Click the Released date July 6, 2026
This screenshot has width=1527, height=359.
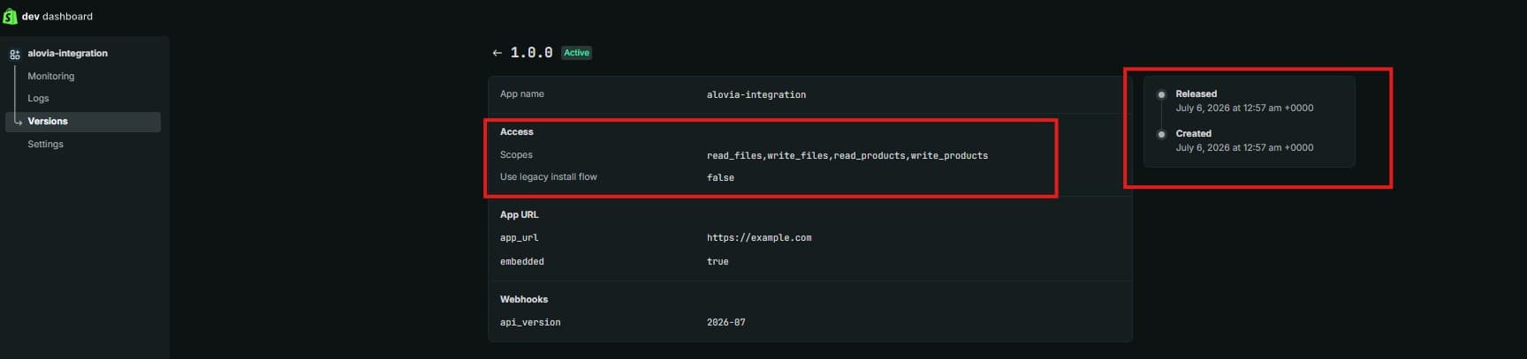pos(1244,108)
